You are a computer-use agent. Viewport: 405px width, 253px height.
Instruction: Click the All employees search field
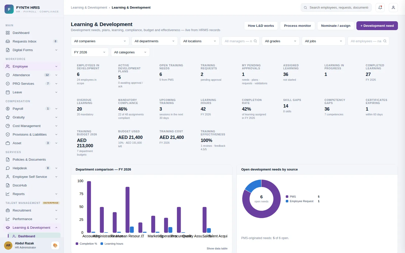pyautogui.click(x=368, y=41)
